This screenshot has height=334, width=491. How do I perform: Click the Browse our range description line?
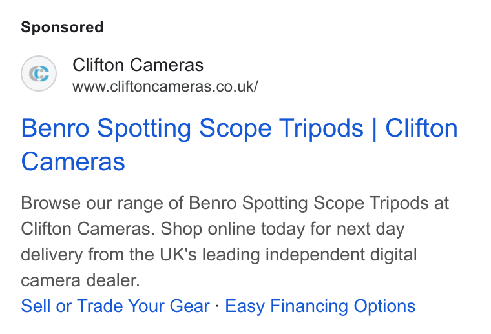[235, 203]
